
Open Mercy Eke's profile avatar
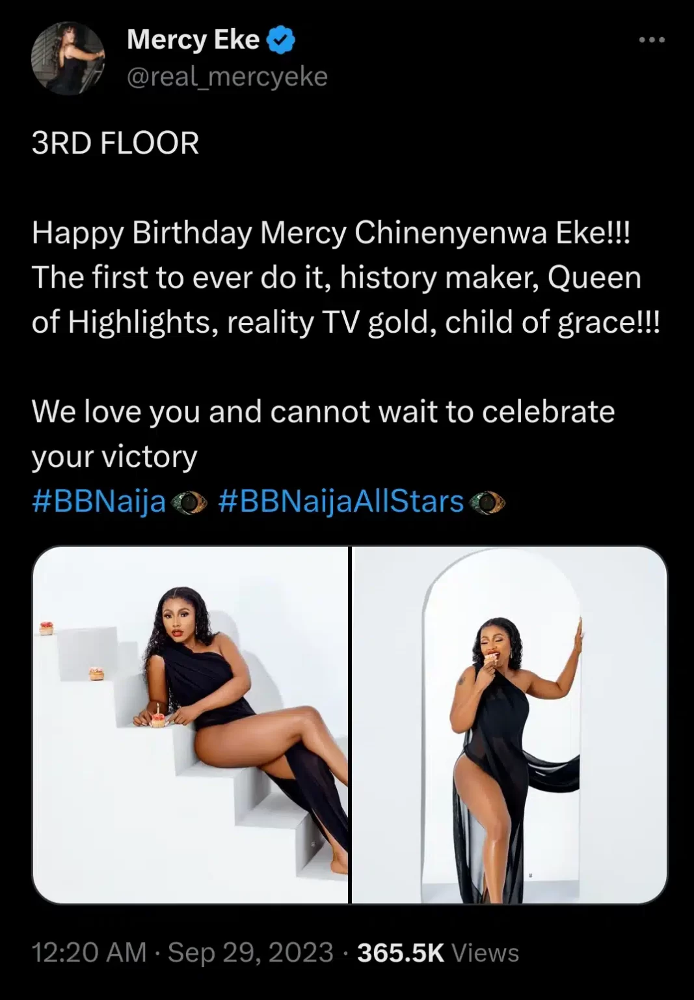(68, 59)
